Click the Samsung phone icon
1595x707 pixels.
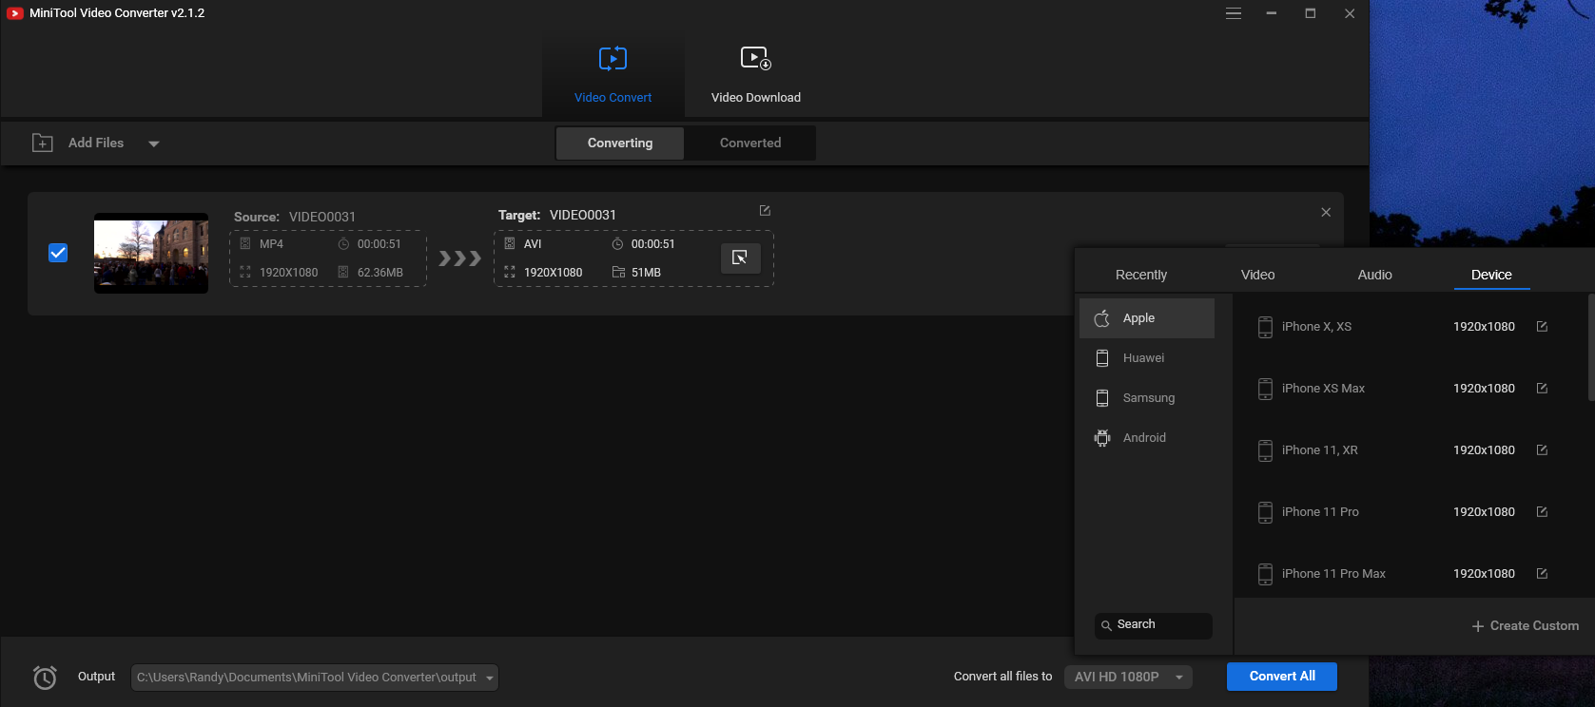click(1102, 398)
